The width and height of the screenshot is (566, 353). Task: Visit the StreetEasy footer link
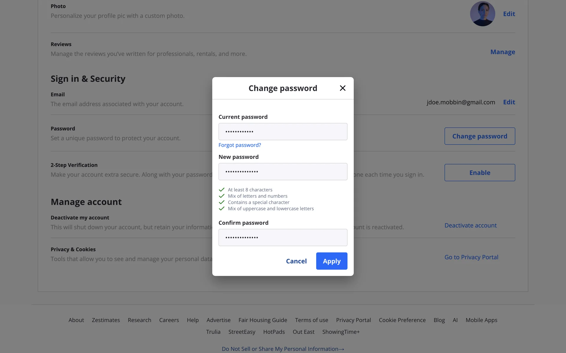[x=242, y=332]
